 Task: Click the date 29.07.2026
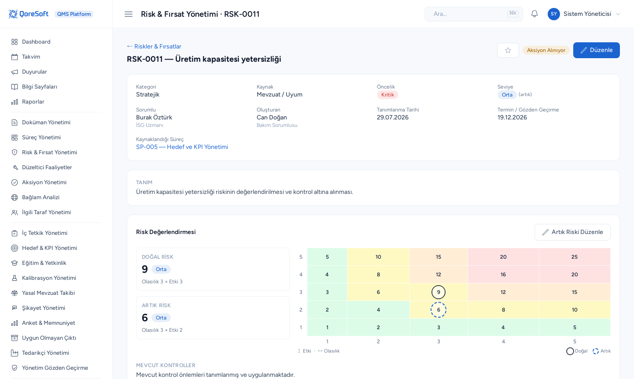click(393, 118)
